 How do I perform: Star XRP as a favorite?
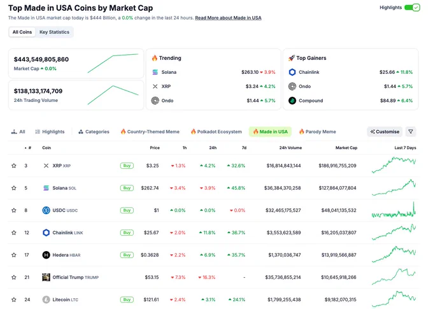[x=14, y=166]
